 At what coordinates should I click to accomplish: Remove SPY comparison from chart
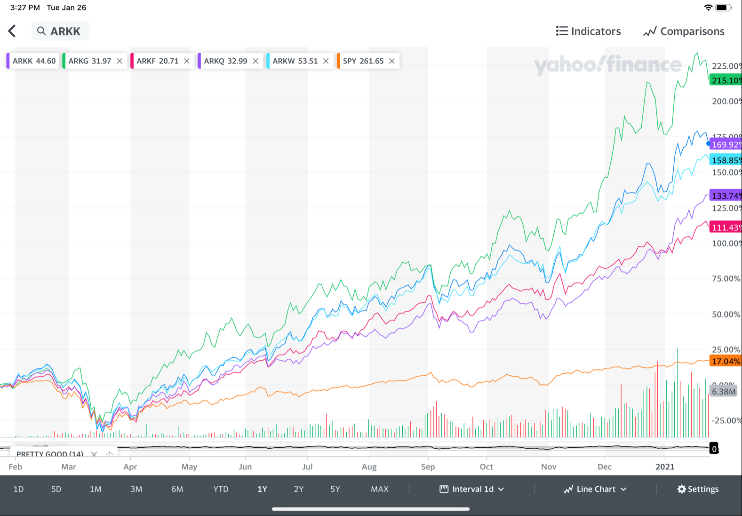392,61
